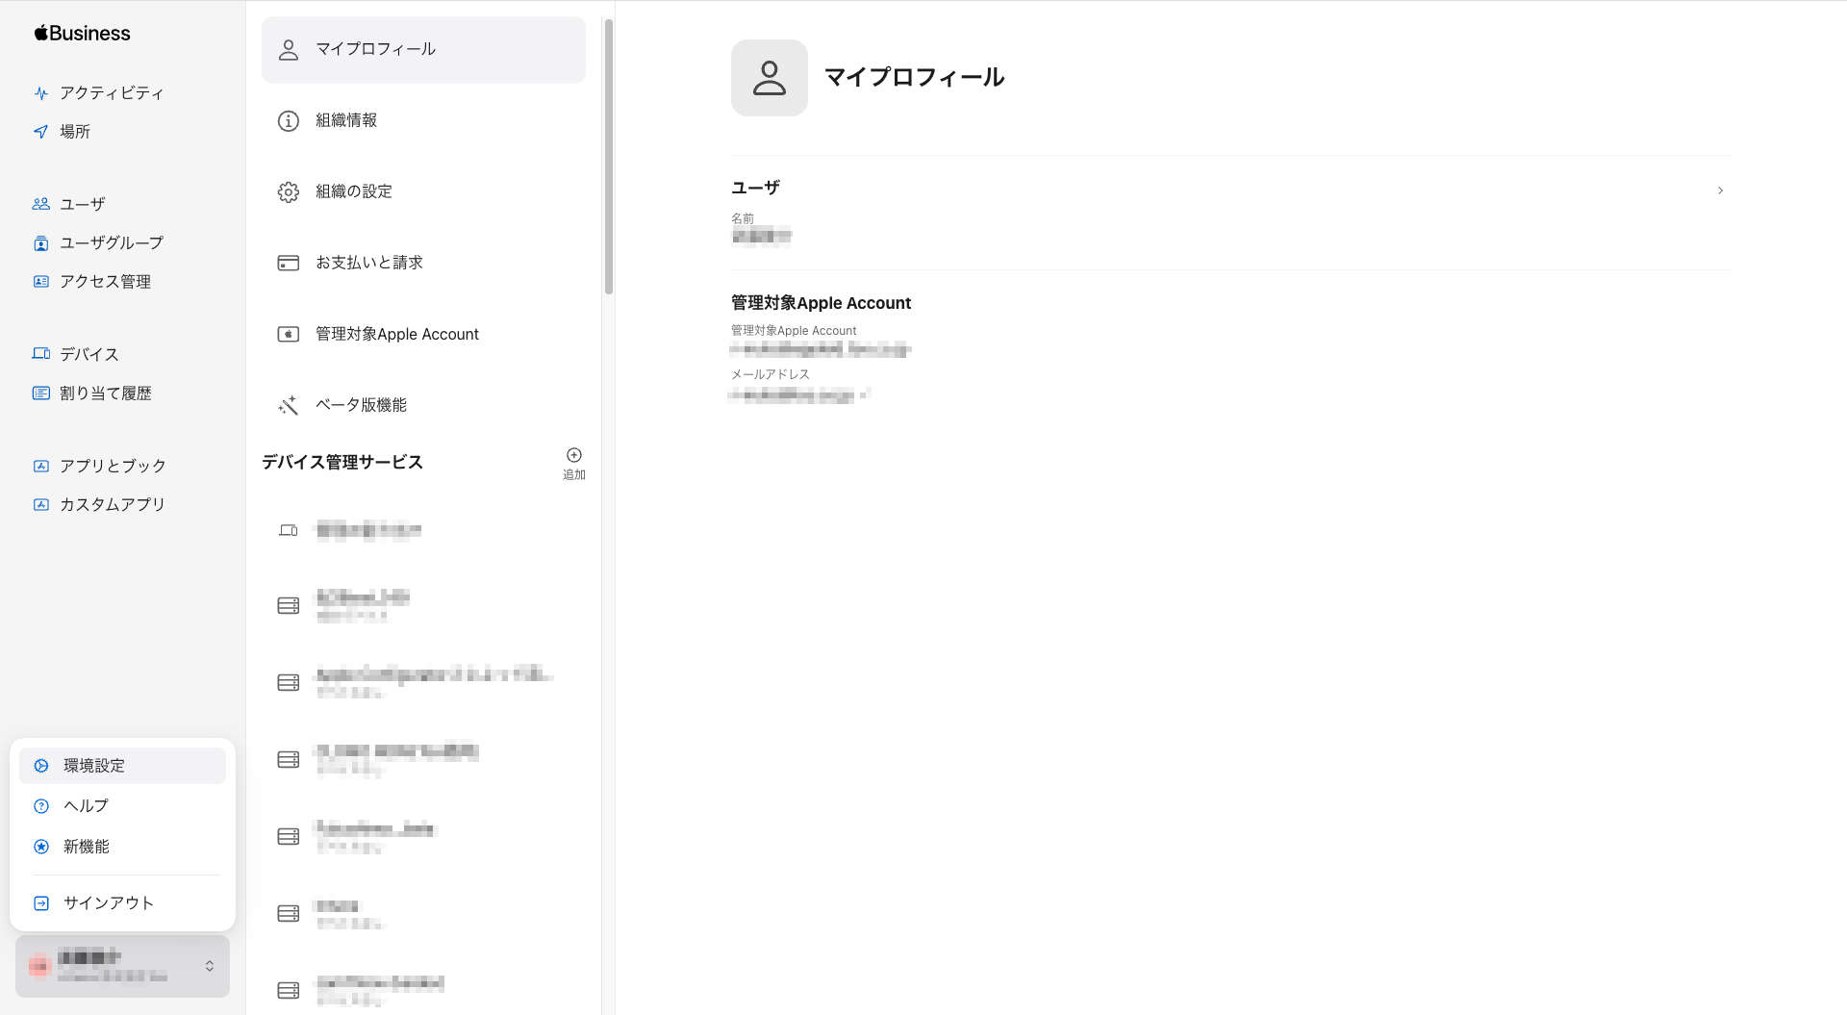
Task: Click the サインアウト exit icon
Action: click(41, 903)
